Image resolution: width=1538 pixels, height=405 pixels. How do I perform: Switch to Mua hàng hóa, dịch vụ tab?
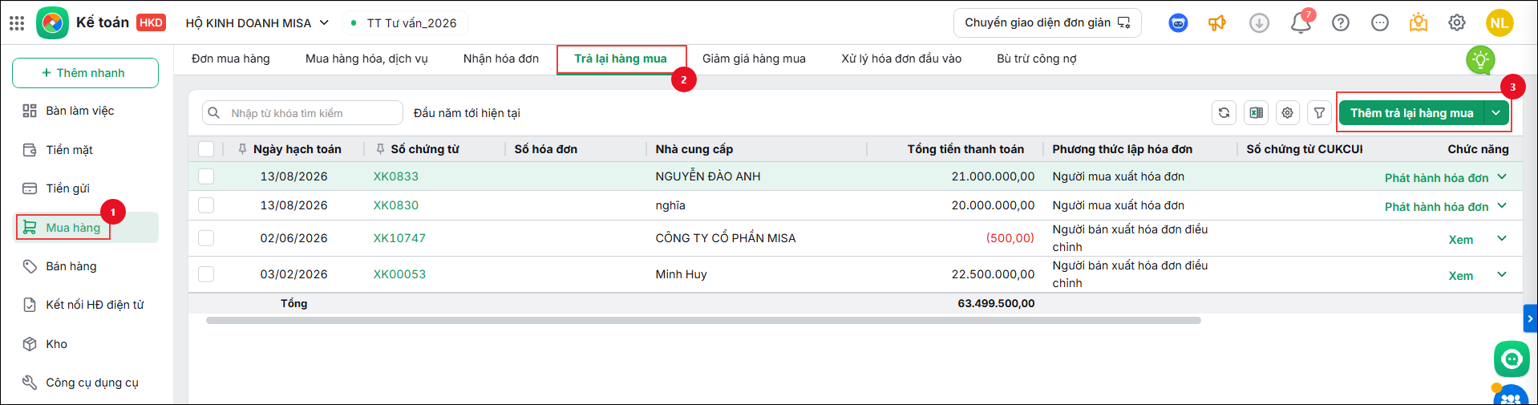click(x=366, y=59)
